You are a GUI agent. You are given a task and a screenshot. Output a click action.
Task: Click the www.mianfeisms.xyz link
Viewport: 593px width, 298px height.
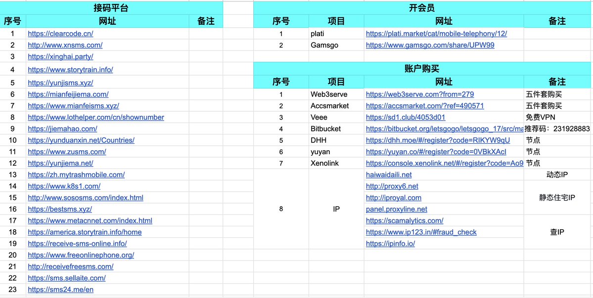click(x=73, y=106)
